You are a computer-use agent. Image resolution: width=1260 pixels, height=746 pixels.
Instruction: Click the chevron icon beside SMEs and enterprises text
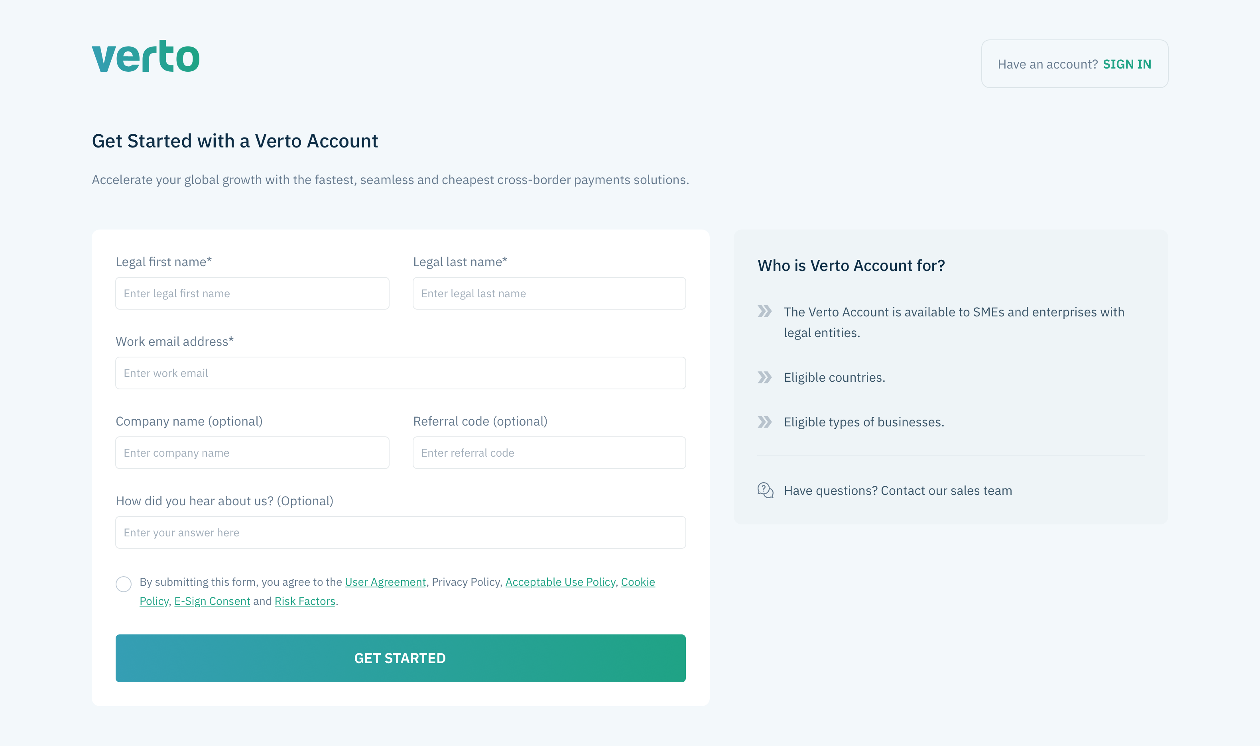click(764, 312)
